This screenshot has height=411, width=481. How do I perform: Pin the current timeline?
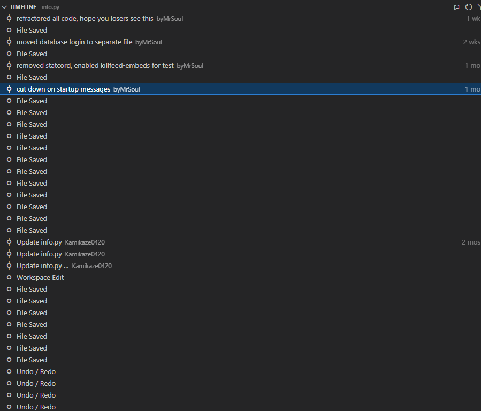click(456, 7)
